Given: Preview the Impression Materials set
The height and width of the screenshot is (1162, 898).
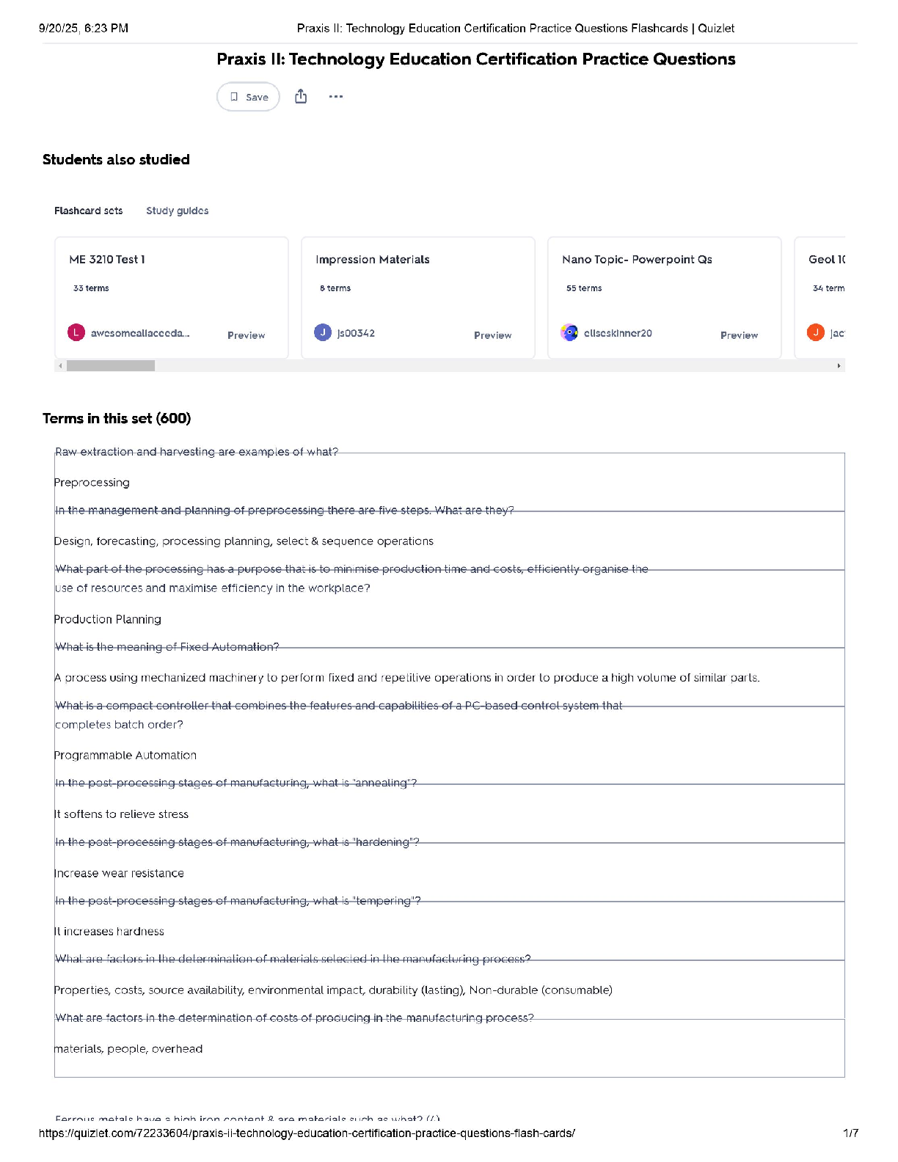Looking at the screenshot, I should (492, 335).
